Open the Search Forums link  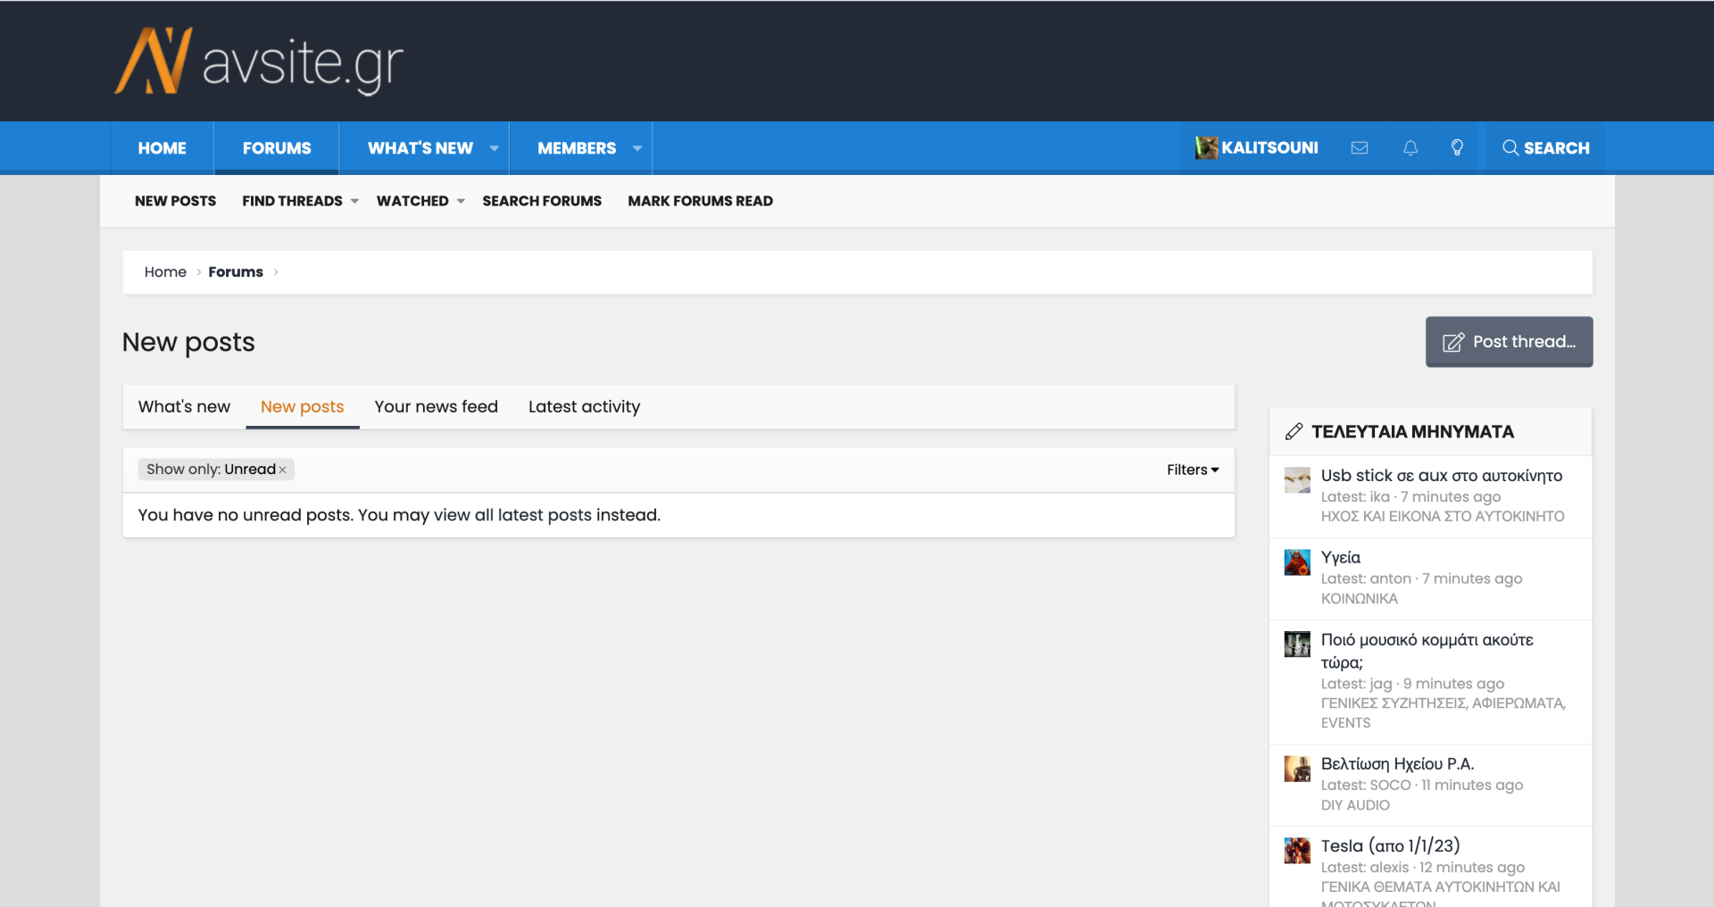pos(542,202)
